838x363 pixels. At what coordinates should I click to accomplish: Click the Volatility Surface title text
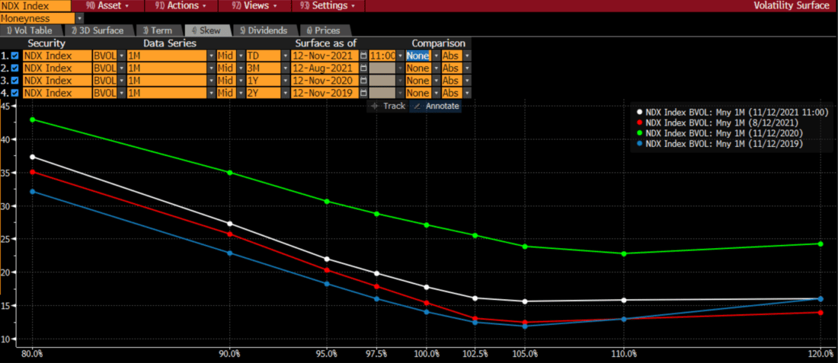[x=791, y=6]
